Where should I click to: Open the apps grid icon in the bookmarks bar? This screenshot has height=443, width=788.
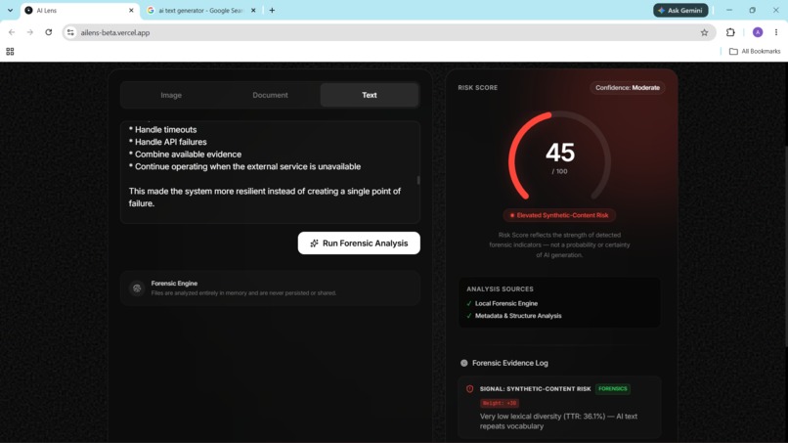10,51
